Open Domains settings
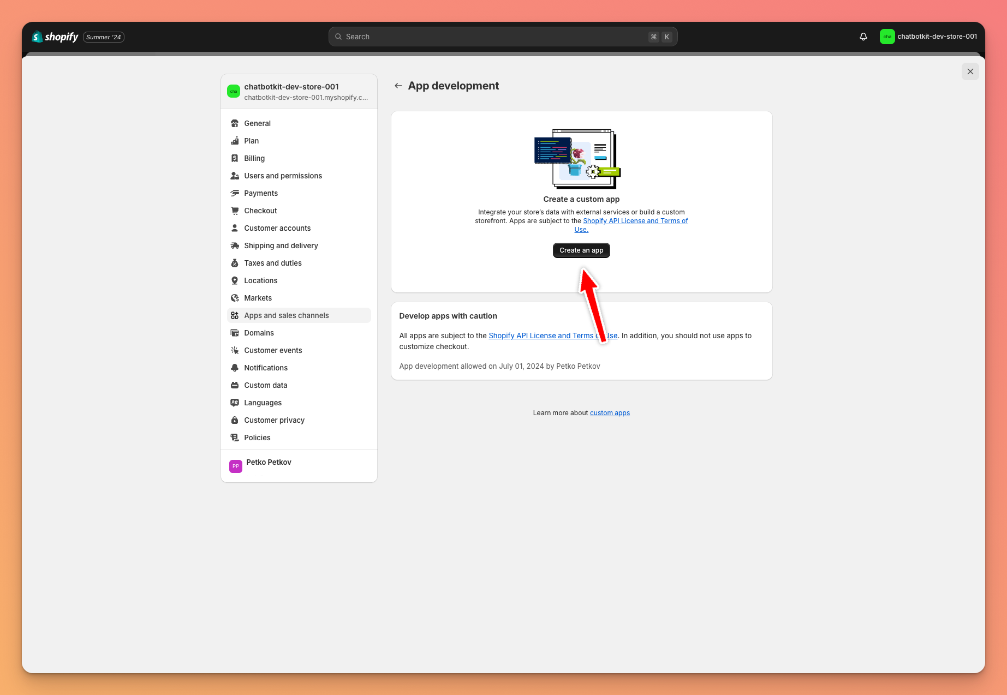This screenshot has height=695, width=1007. pos(299,333)
